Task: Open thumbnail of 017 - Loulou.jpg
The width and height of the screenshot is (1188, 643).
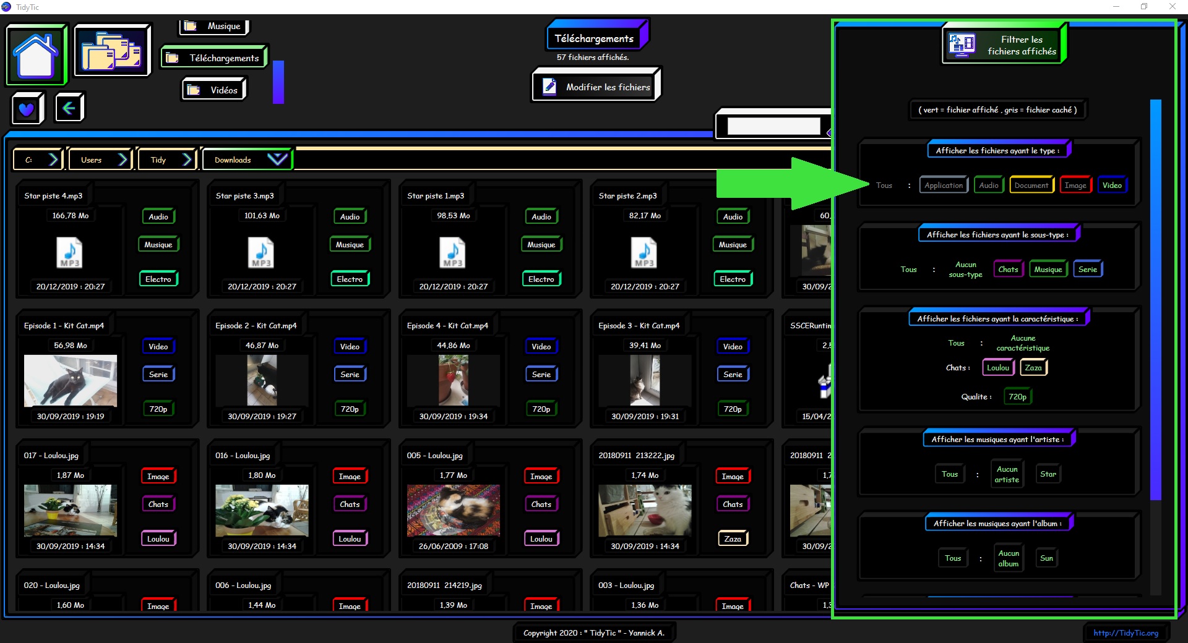Action: tap(70, 510)
